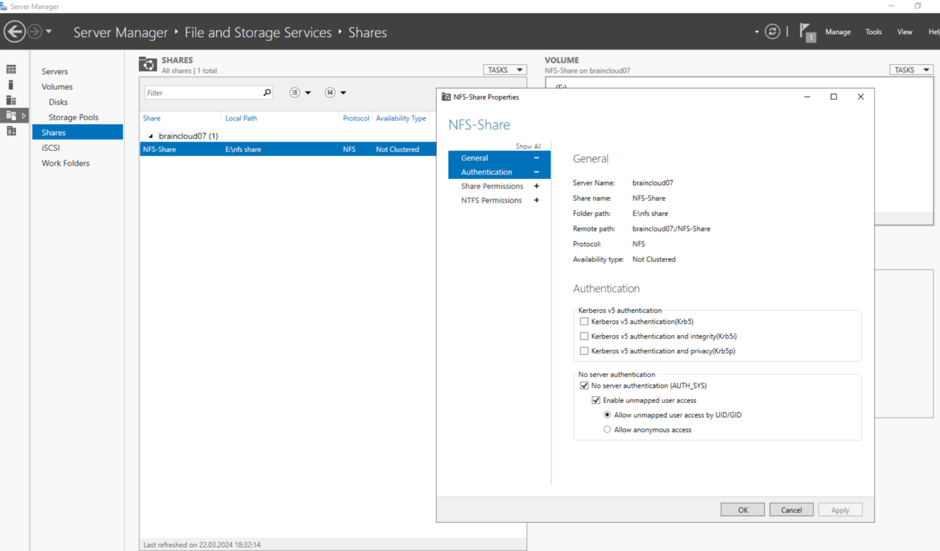Apply the NFS-Share property changes
Screen dimensions: 940x551
840,509
